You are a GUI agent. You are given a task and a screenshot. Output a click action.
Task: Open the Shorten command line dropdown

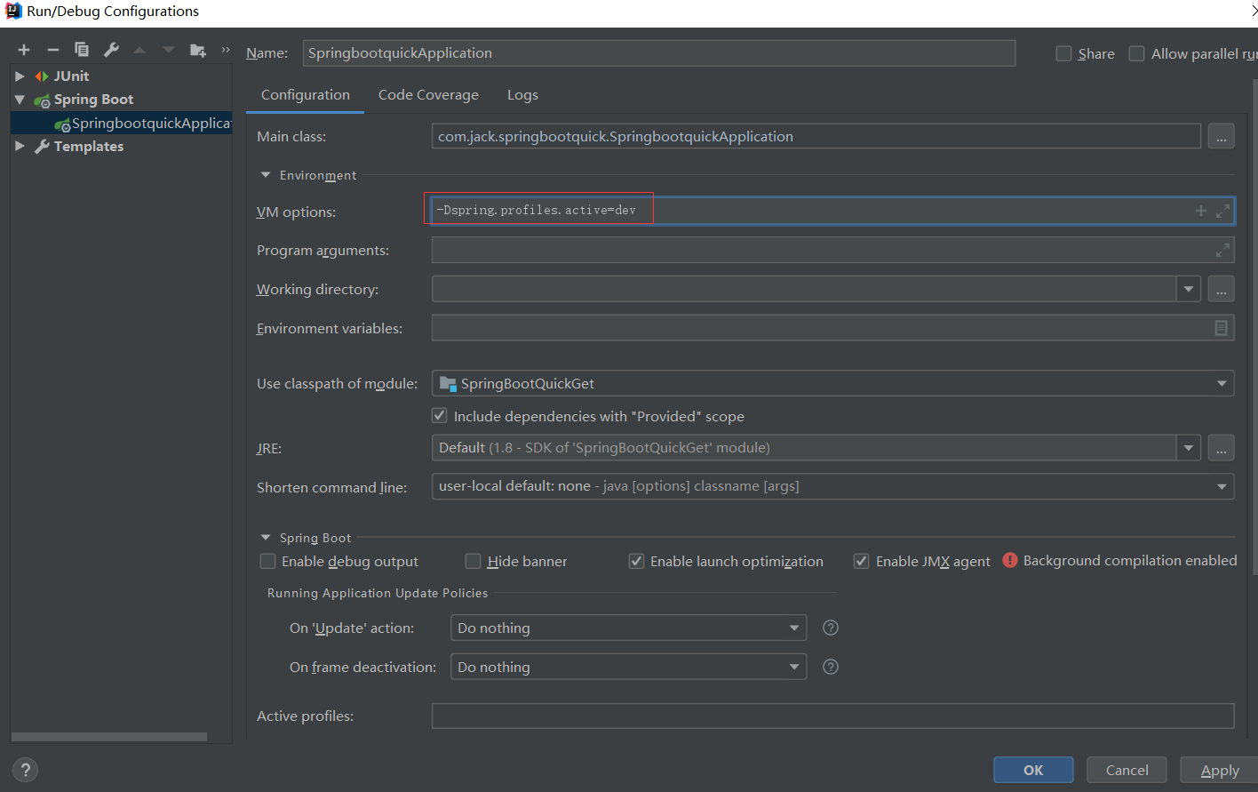pyautogui.click(x=832, y=486)
